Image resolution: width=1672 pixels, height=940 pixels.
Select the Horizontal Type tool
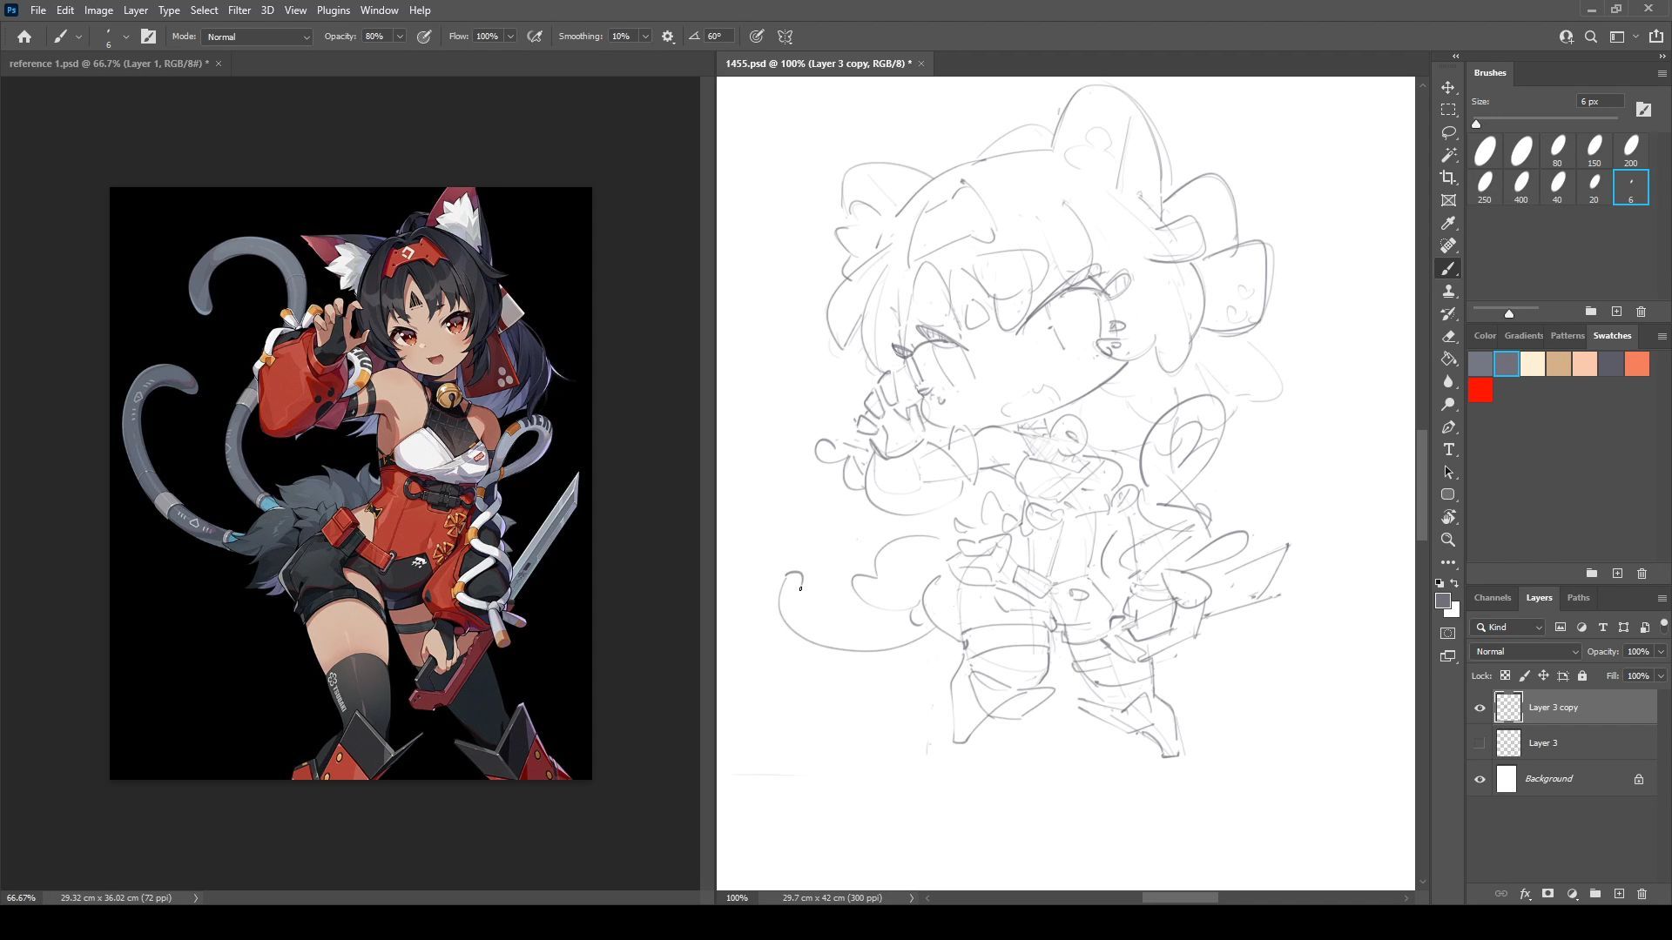(x=1448, y=449)
